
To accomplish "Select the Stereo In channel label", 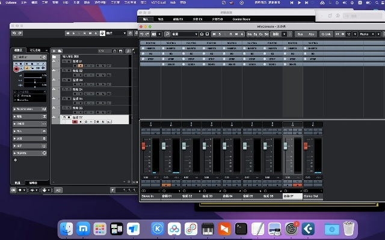I will point(148,196).
